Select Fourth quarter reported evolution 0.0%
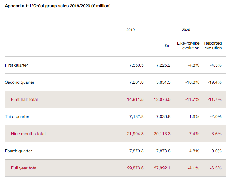The height and width of the screenshot is (180, 230). [x=216, y=151]
